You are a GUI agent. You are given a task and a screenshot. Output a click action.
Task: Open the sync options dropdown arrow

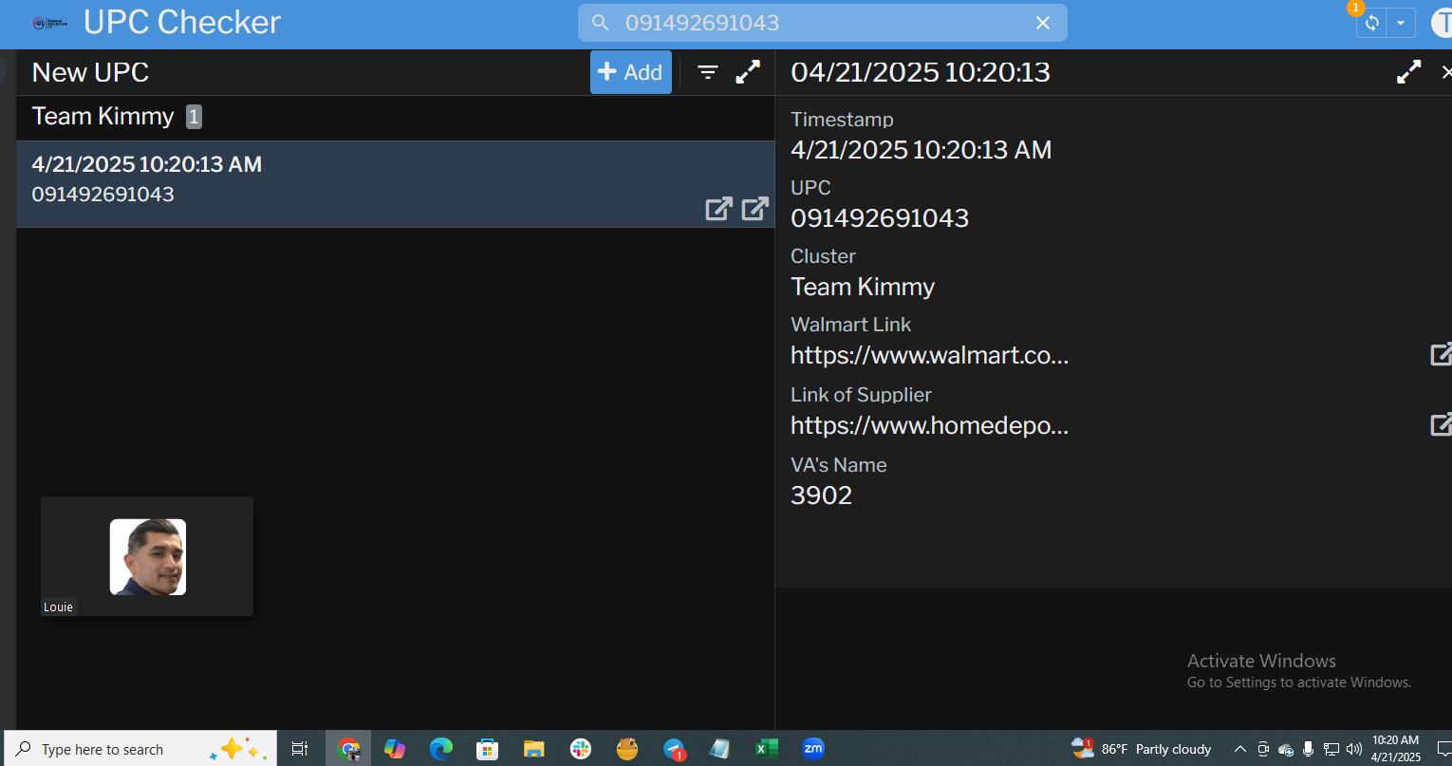(1401, 24)
